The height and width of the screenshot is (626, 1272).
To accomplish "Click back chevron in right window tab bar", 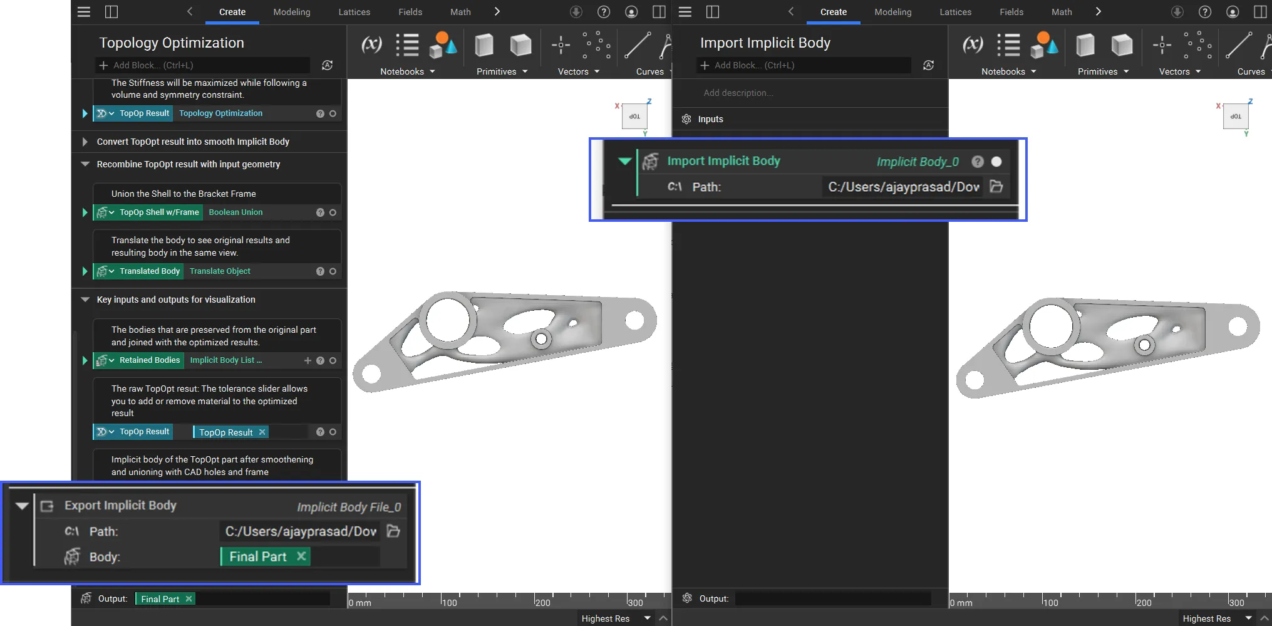I will (x=791, y=11).
